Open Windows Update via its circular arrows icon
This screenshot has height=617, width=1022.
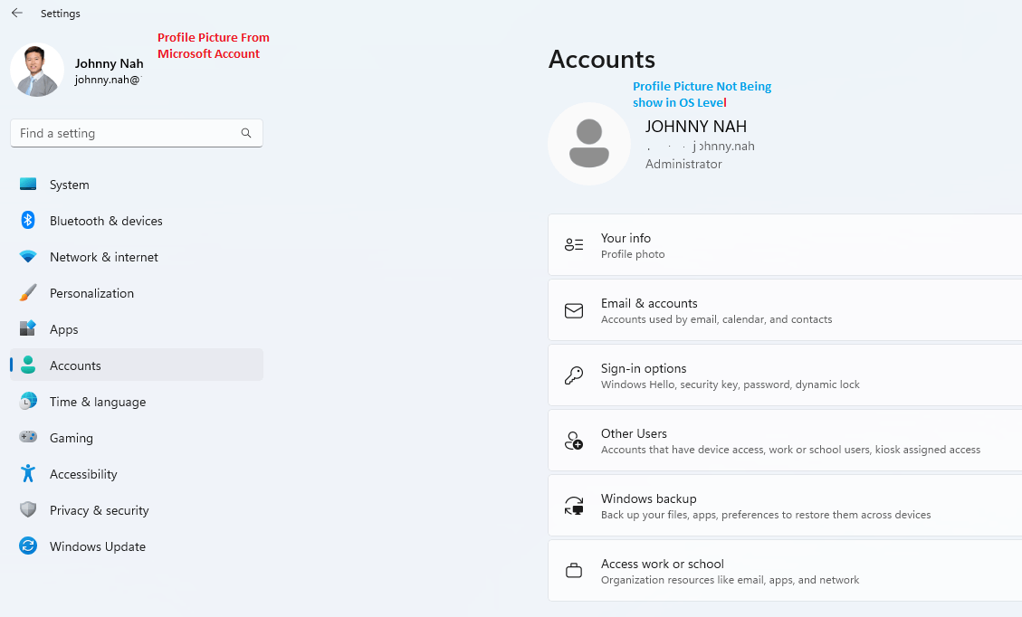click(27, 546)
